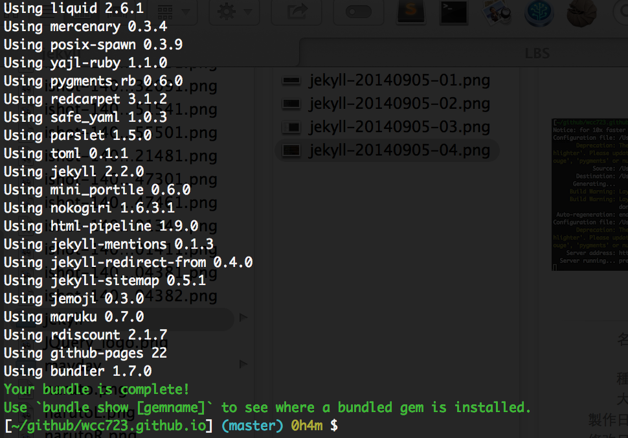
Task: Click the file icon of jekyll-20140905-01.png
Action: tap(291, 80)
